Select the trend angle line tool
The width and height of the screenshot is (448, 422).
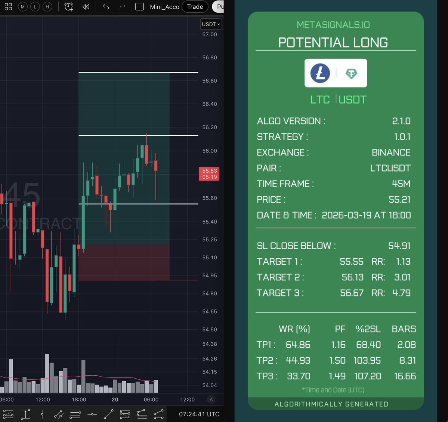(158, 414)
